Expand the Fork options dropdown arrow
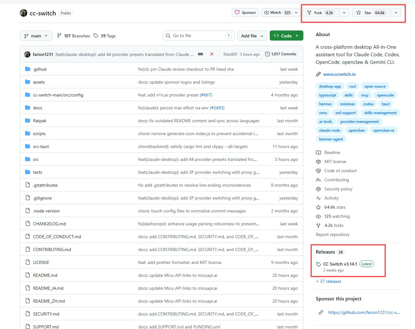This screenshot has height=329, width=415. click(x=344, y=13)
